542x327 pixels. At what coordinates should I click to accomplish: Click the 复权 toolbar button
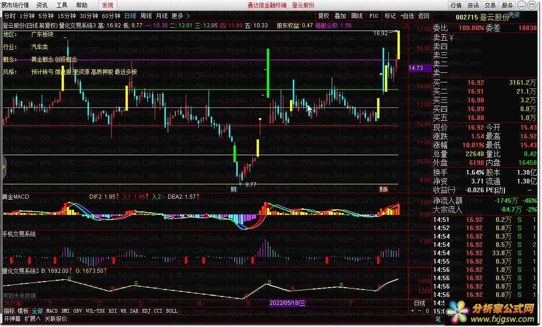(x=324, y=16)
